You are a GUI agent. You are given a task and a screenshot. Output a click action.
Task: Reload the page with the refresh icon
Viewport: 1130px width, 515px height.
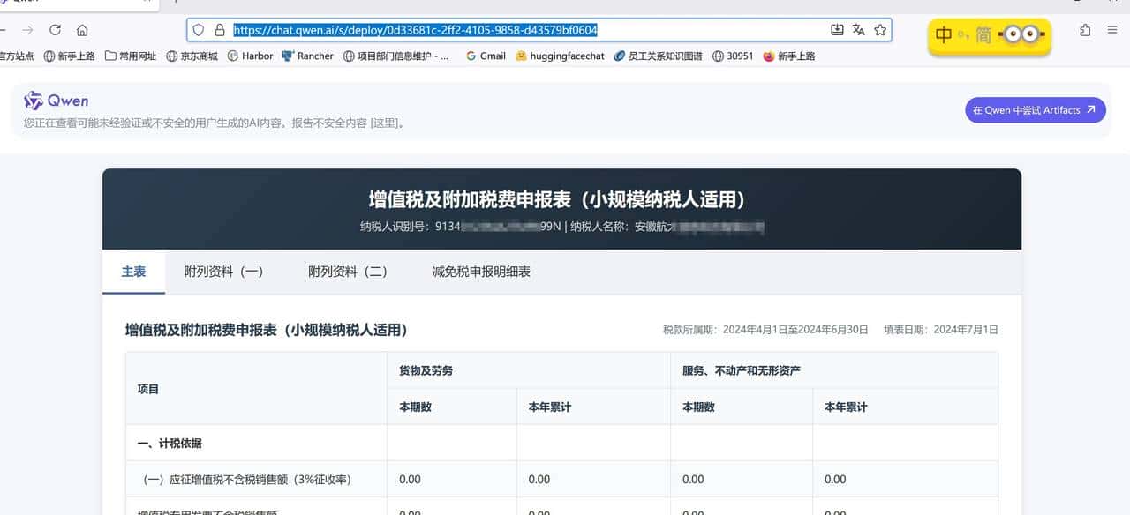tap(55, 29)
